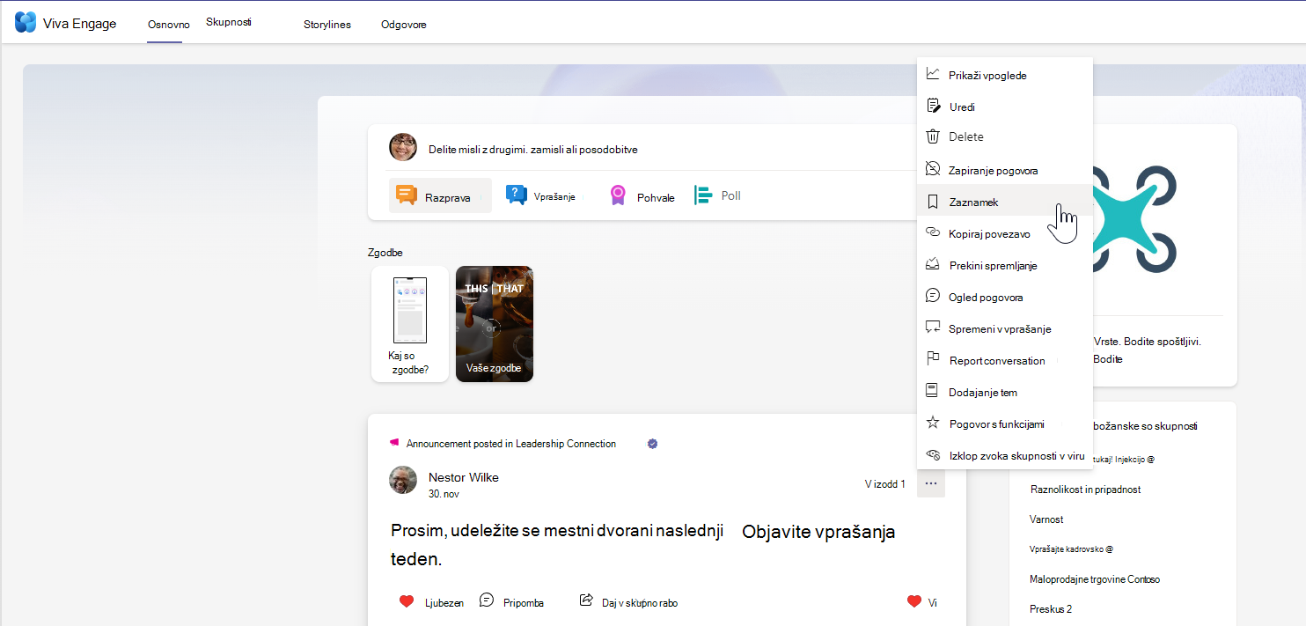Choose Zapiranje pogovora option

click(x=1004, y=170)
